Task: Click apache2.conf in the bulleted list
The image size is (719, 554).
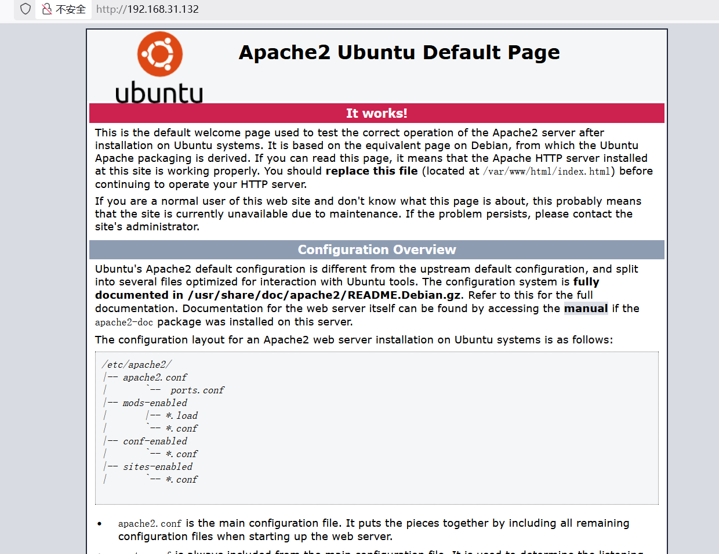Action: [x=150, y=523]
